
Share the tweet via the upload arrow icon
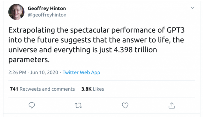[x=172, y=105]
